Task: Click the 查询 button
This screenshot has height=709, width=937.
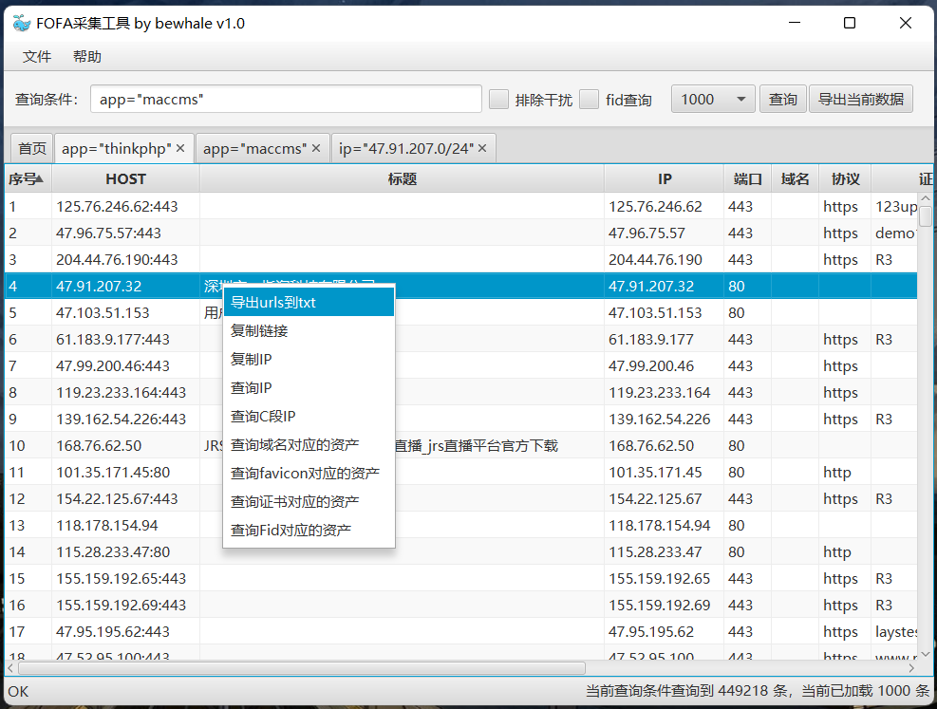Action: pos(782,99)
